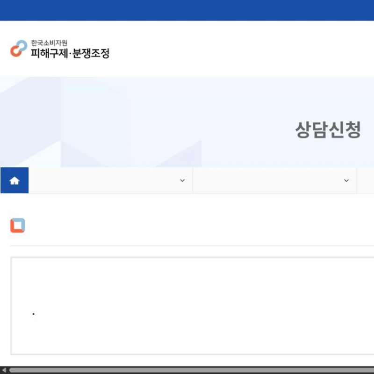Expand the first breadcrumb dropdown next to home
Screen dimensions: 374x374
[110, 180]
